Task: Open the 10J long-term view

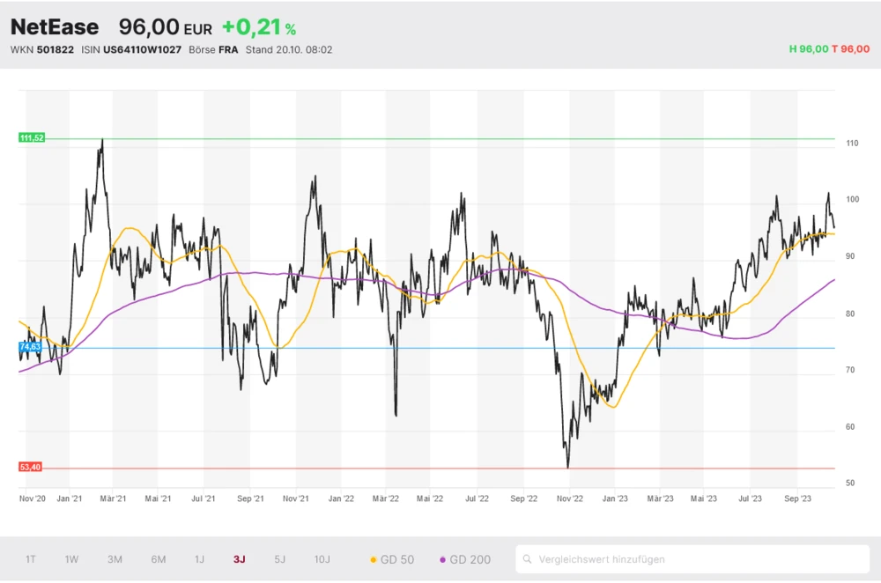Action: tap(322, 559)
